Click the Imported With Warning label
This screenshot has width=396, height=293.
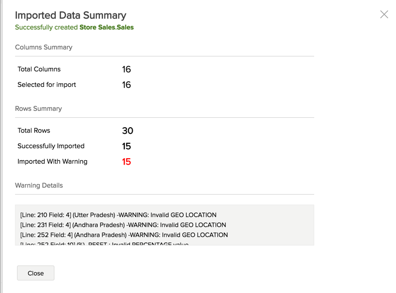(52, 162)
